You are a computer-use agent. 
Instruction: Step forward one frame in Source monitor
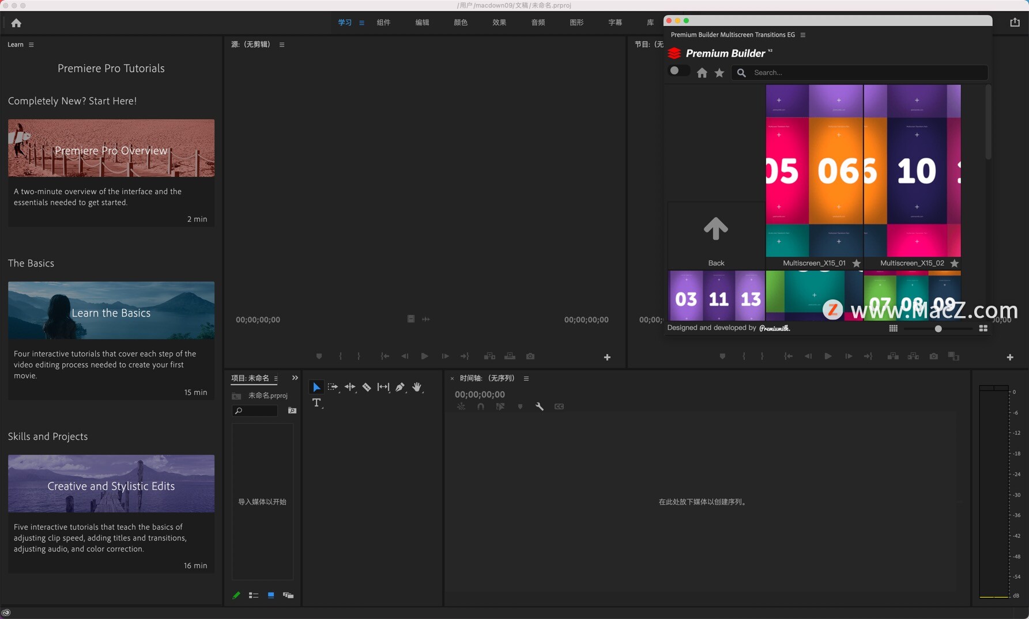coord(445,356)
